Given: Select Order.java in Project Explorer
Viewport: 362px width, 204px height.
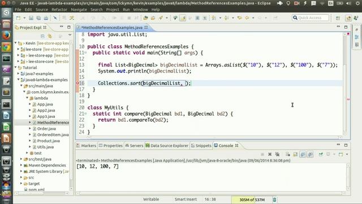Looking at the screenshot, I should pos(46,129).
